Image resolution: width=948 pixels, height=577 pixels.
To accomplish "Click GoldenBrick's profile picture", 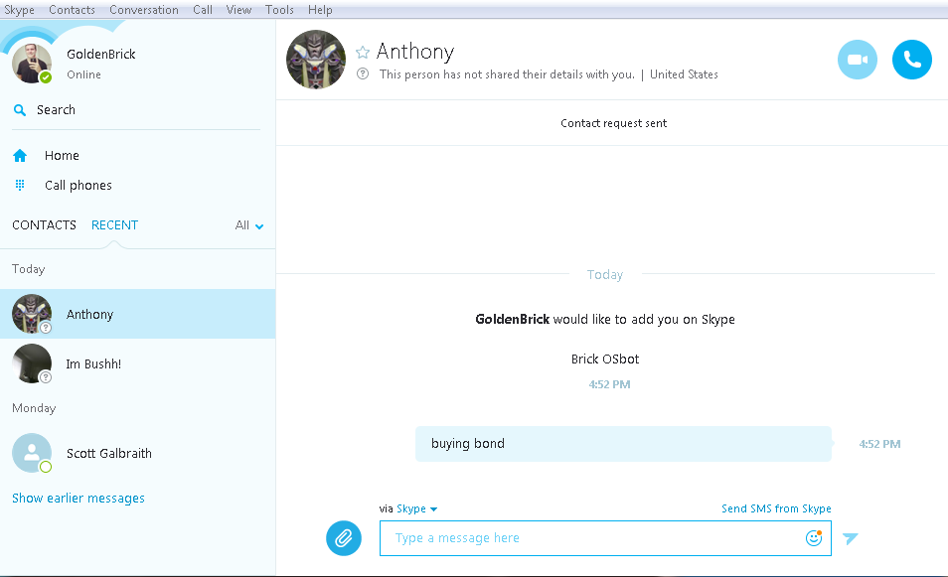I will [x=32, y=63].
